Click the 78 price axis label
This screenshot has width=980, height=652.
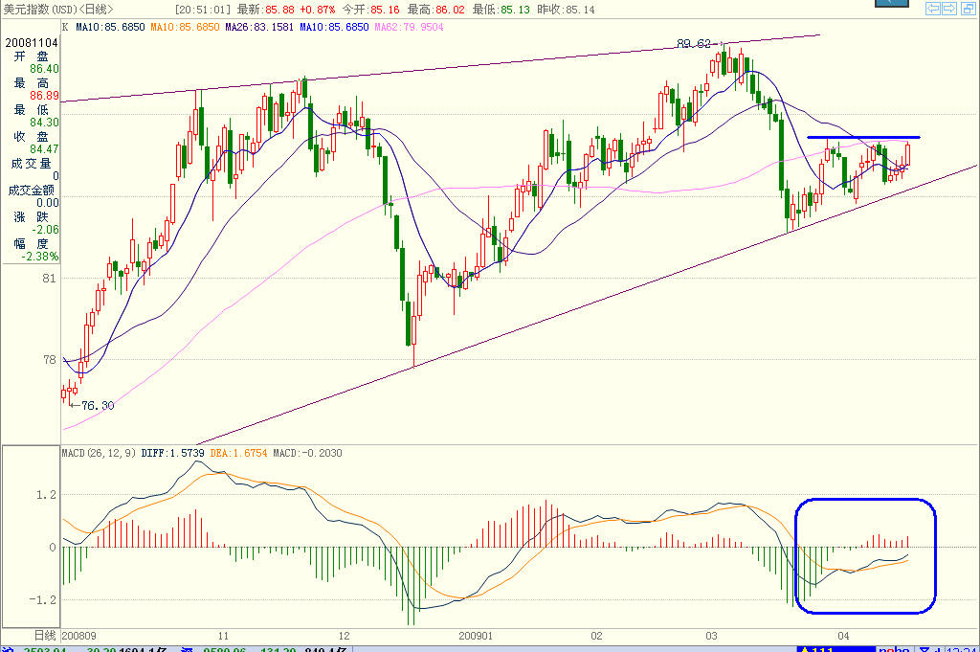point(50,359)
